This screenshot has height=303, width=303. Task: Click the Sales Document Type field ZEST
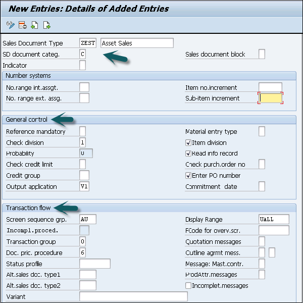tap(88, 43)
